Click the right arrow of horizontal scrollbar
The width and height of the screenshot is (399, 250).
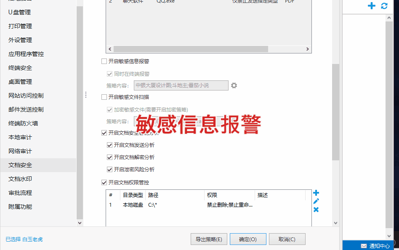[307, 49]
